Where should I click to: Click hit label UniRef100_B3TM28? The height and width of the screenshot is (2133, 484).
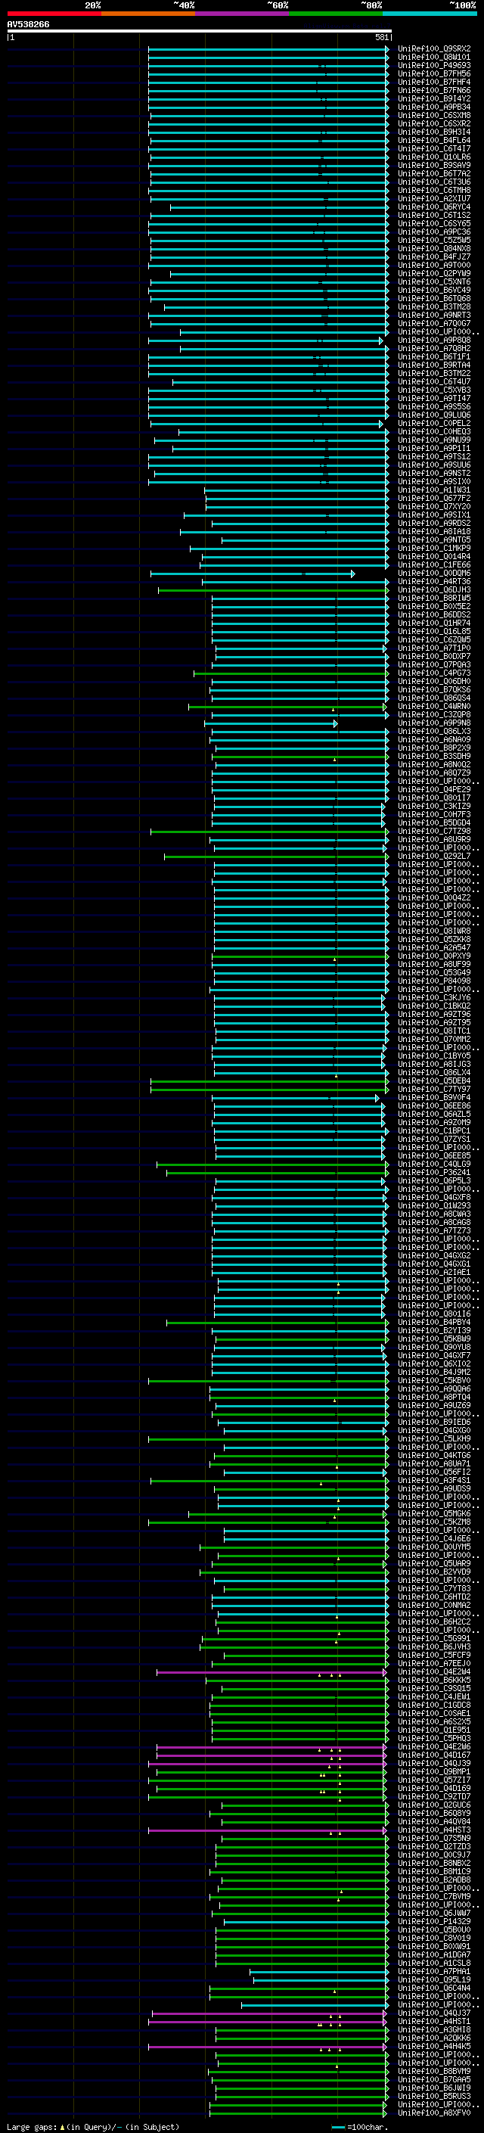coord(434,307)
